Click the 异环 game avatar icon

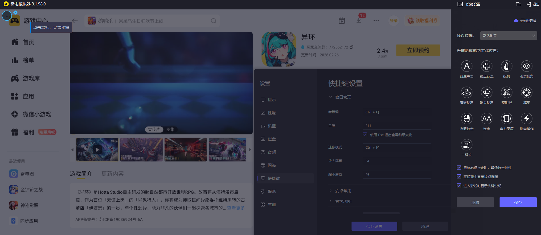pos(279,49)
